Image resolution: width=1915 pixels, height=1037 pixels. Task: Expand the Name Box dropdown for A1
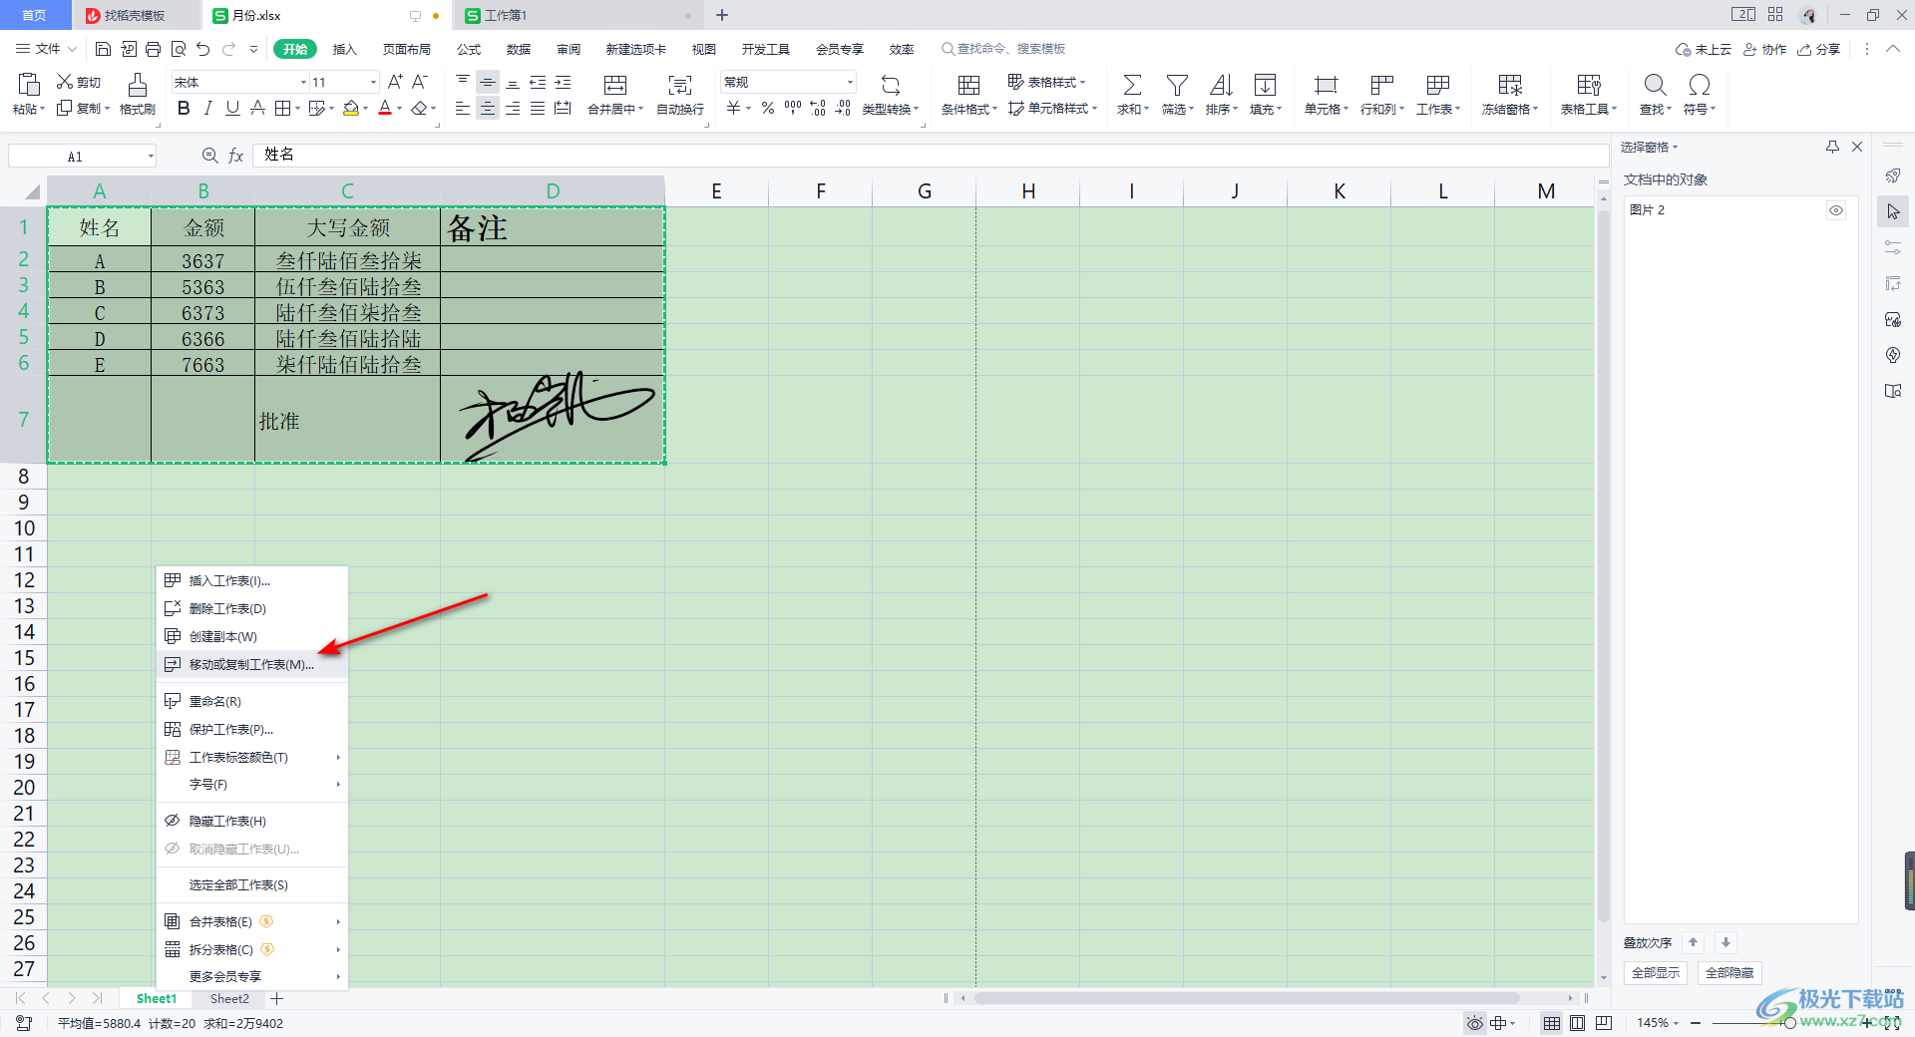(x=151, y=156)
